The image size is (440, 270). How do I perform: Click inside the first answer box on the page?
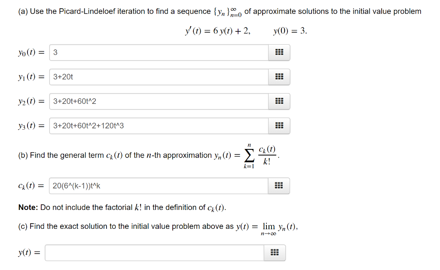pos(159,52)
